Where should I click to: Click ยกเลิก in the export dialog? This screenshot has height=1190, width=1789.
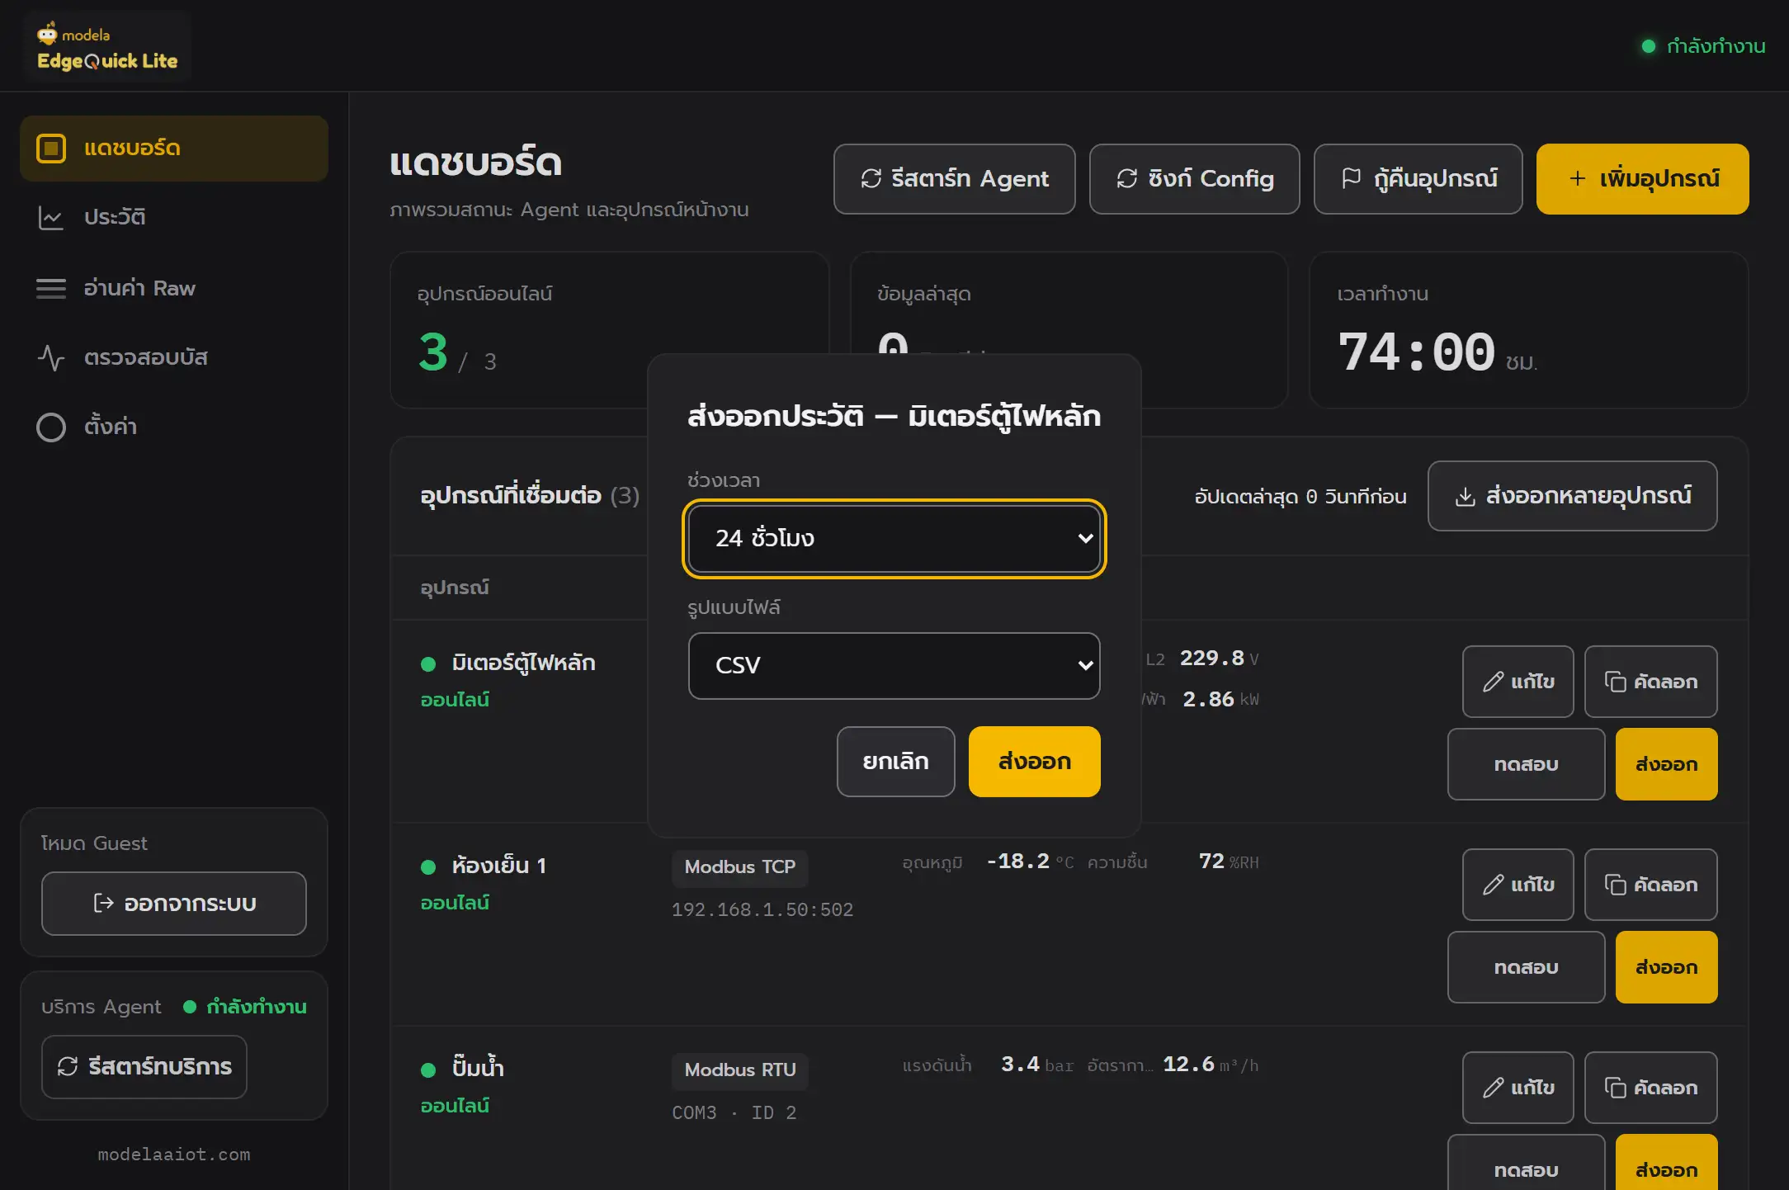[x=896, y=762]
